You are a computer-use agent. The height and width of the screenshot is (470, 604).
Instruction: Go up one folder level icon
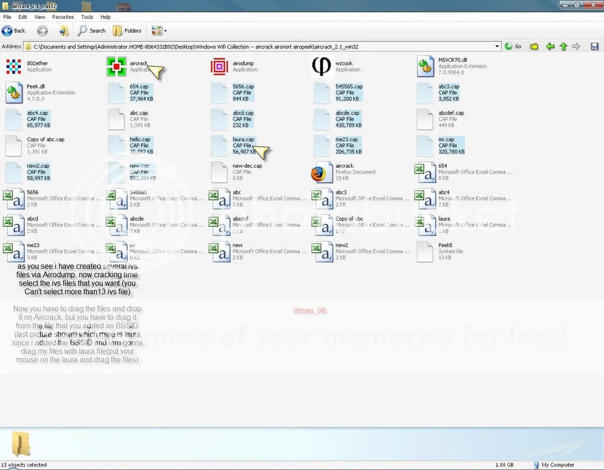(x=64, y=31)
